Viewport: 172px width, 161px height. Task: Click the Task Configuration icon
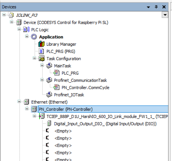(41, 58)
